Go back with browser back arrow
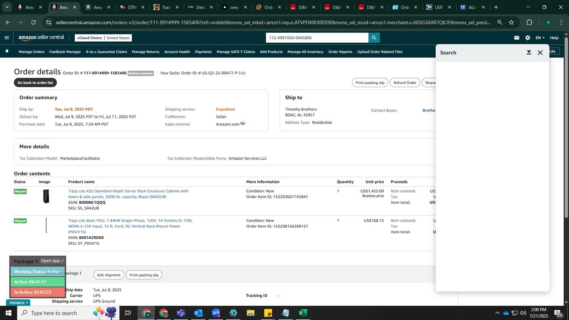 pyautogui.click(x=8, y=22)
